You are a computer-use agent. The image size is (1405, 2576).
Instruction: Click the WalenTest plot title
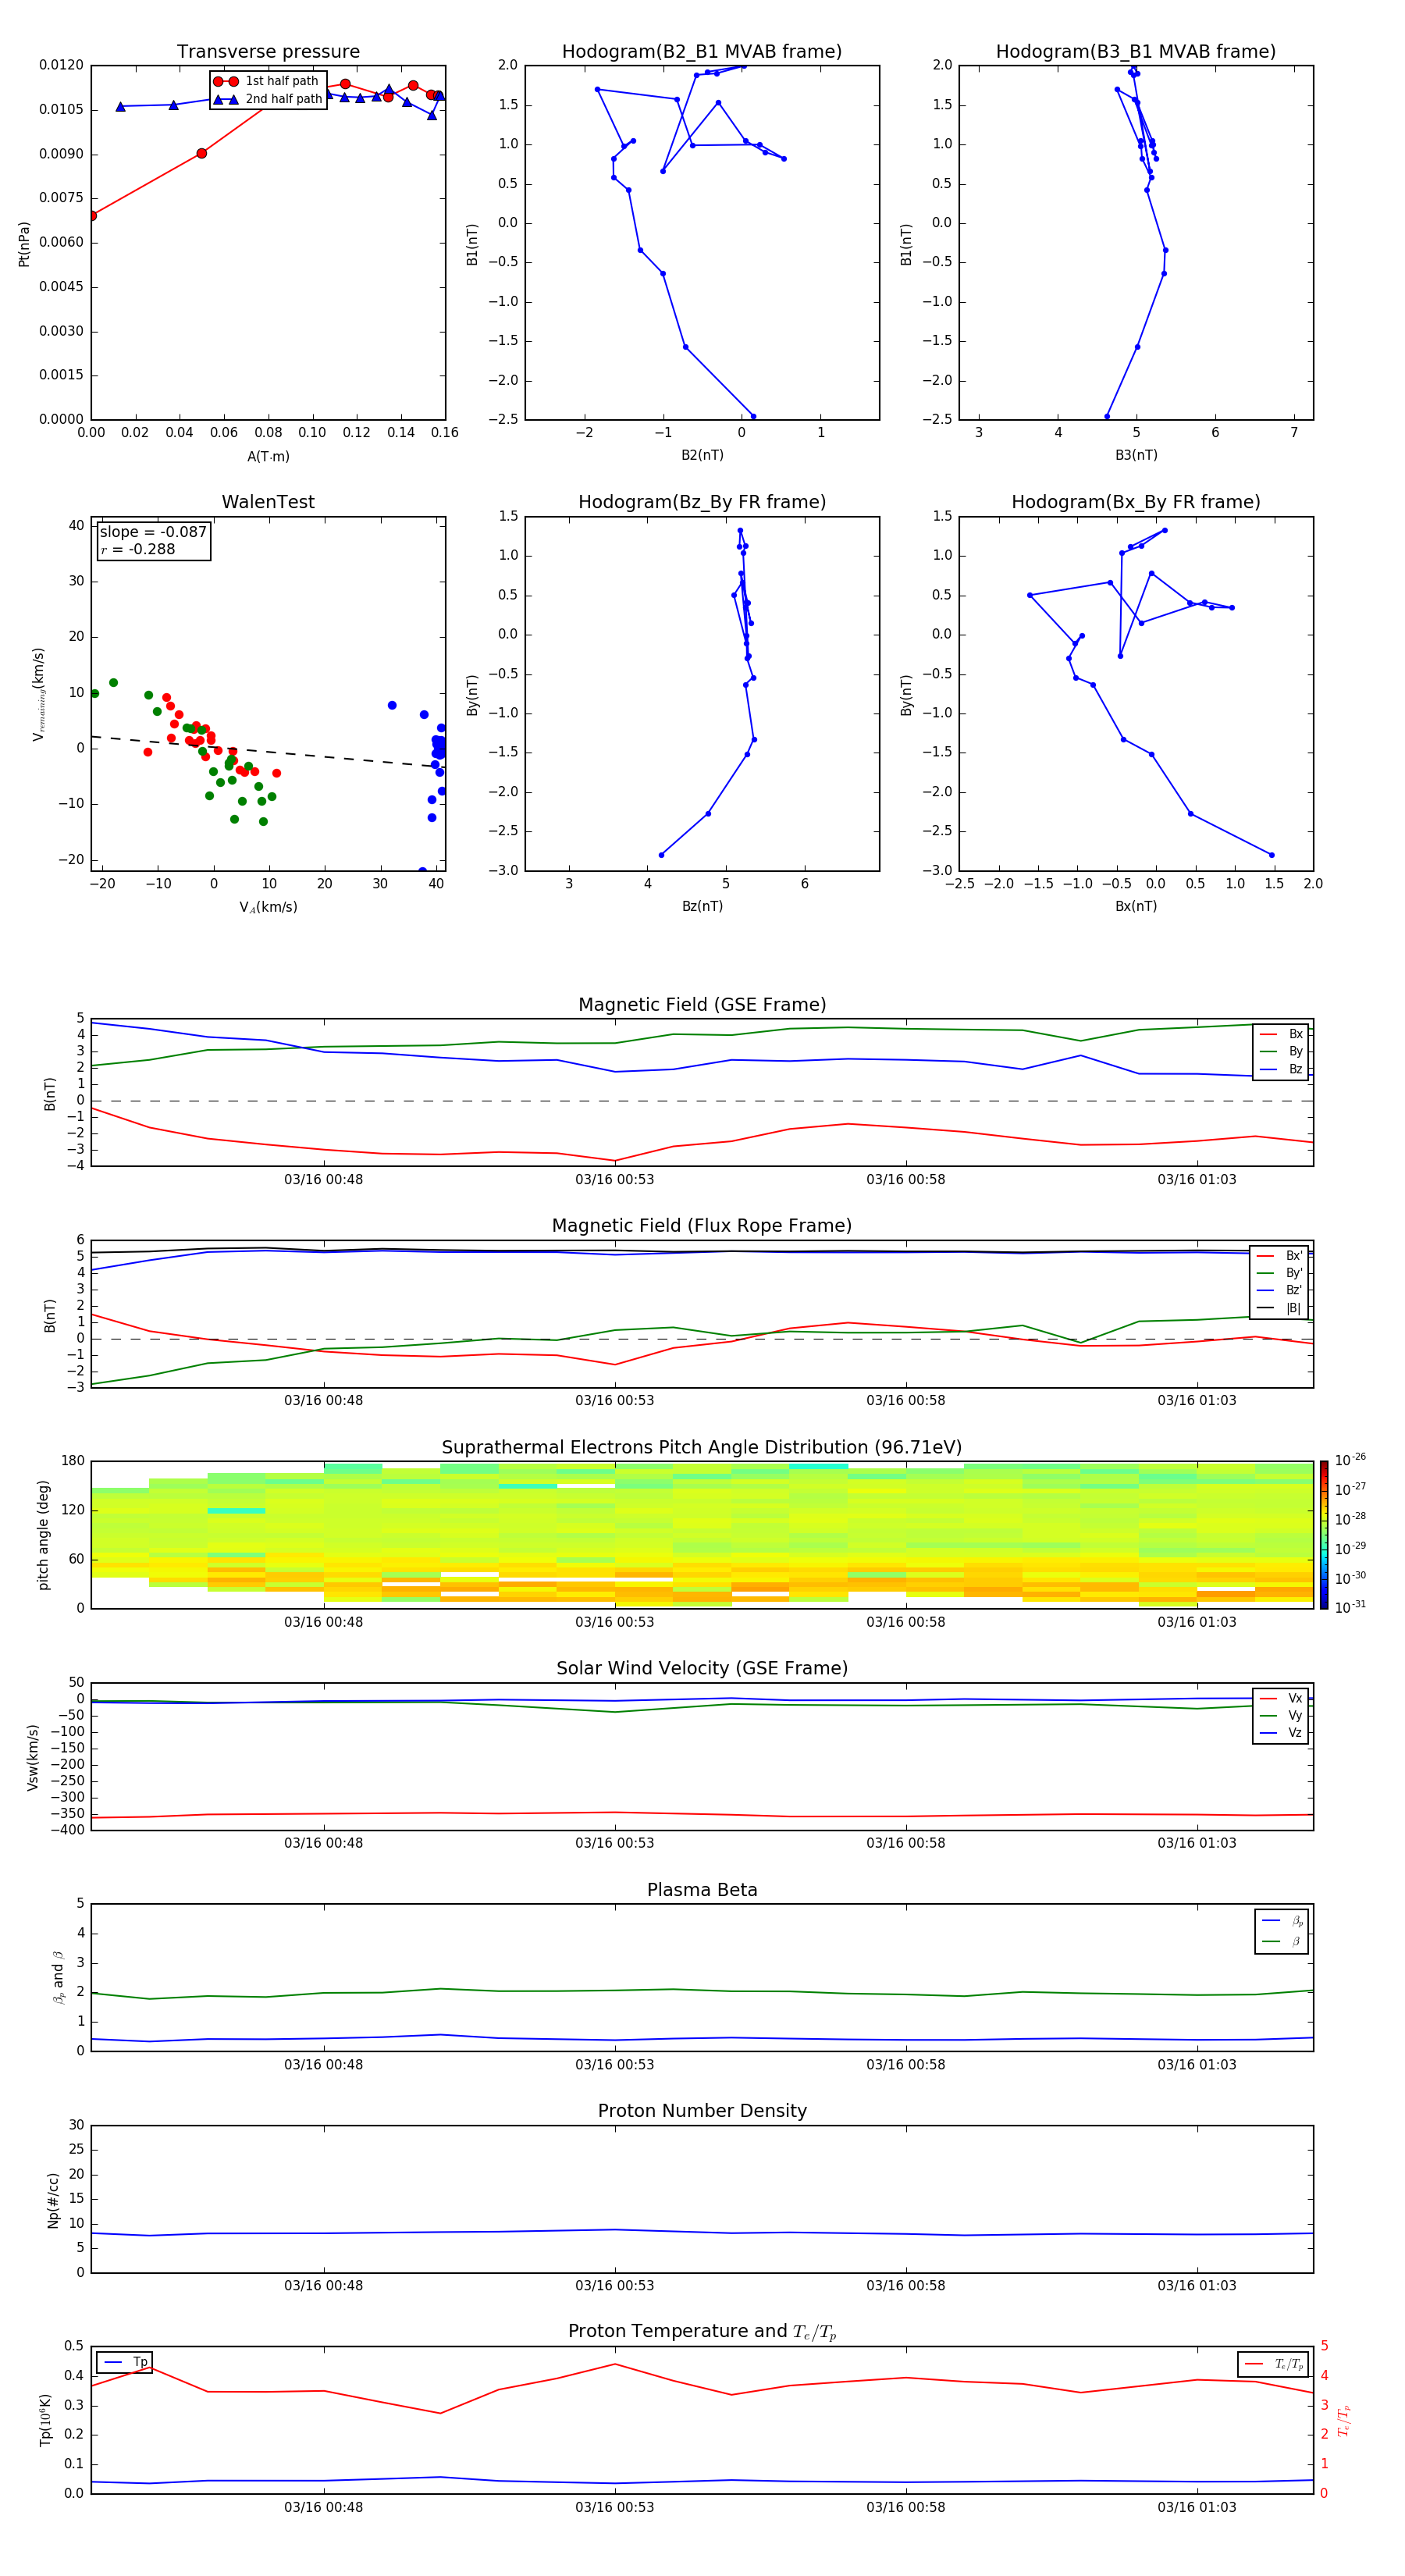(268, 502)
